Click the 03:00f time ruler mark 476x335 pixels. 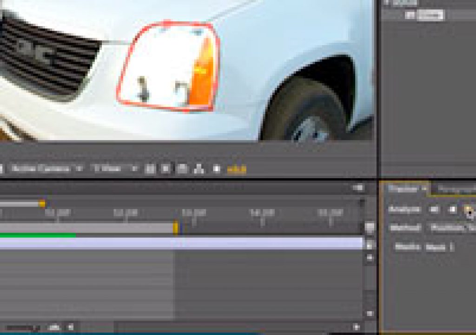pos(194,213)
